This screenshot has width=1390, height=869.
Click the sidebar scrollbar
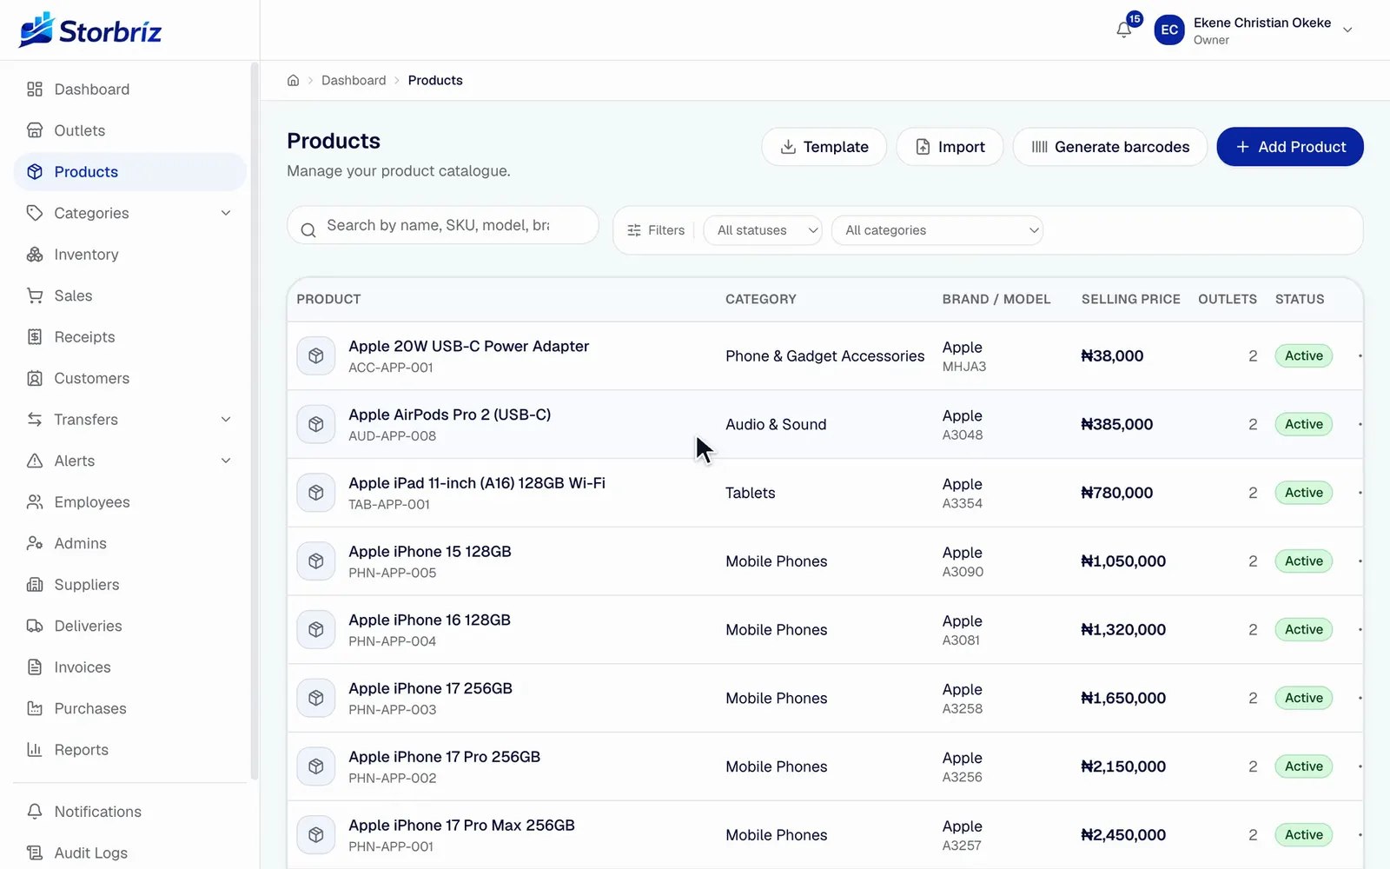(x=254, y=421)
